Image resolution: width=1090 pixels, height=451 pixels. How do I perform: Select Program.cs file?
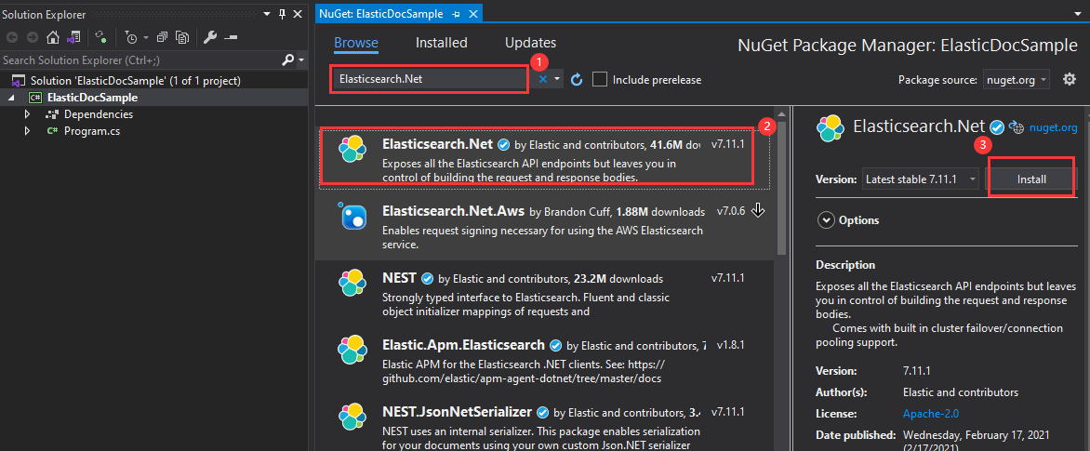coord(92,130)
